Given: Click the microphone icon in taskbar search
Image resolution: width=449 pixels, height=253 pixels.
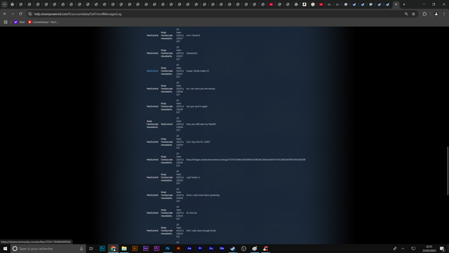Looking at the screenshot, I should click(81, 249).
